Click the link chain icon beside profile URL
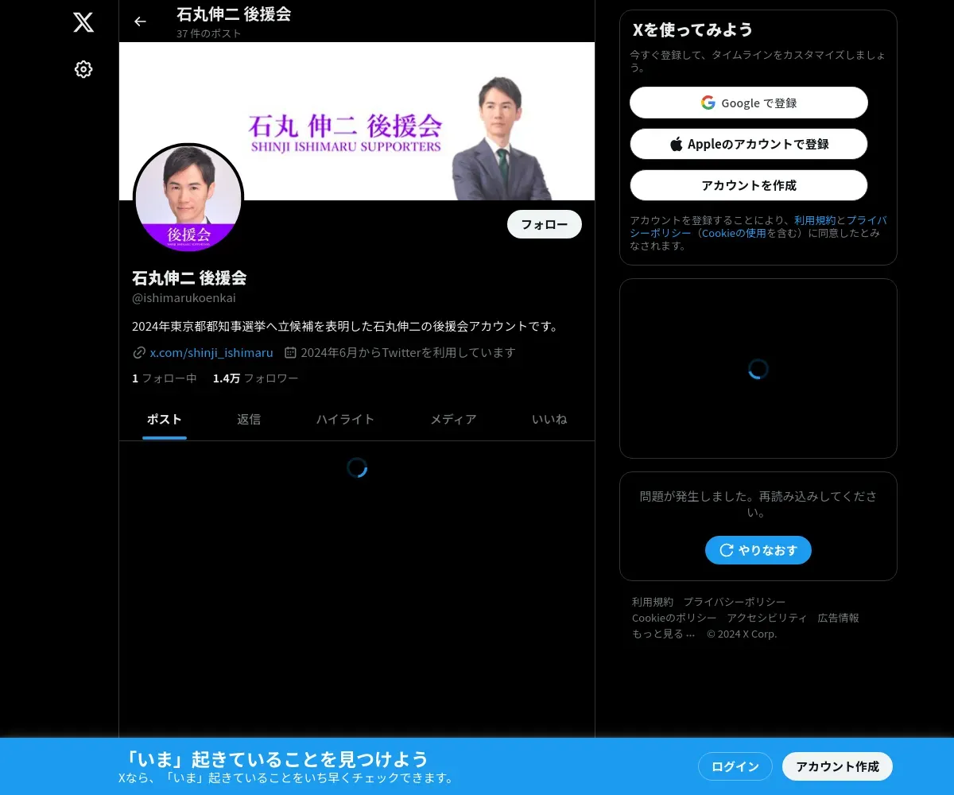 (x=139, y=352)
